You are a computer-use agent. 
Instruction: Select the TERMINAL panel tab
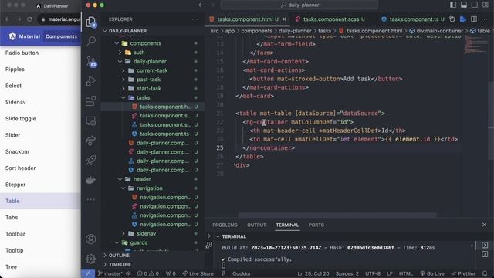[x=287, y=225]
